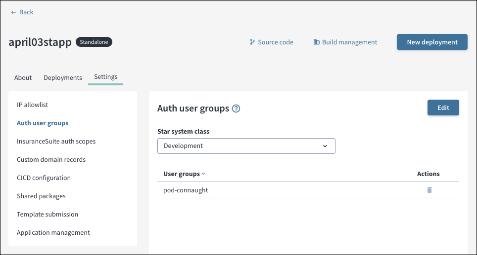Image resolution: width=477 pixels, height=255 pixels.
Task: Open Shared packages settings
Action: pos(41,196)
